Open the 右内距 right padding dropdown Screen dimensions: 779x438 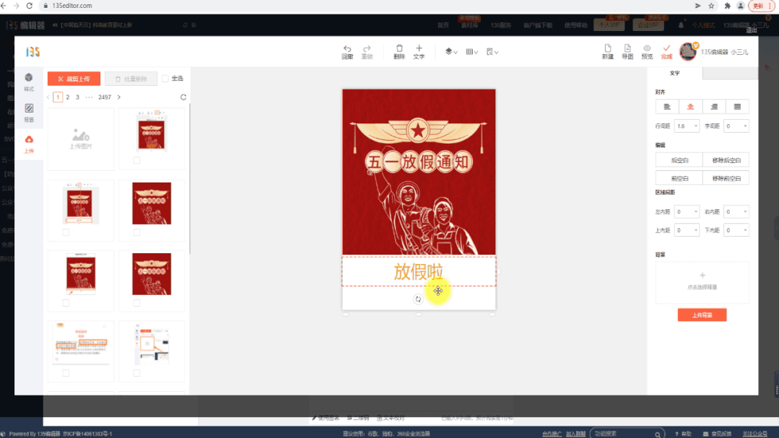click(x=736, y=212)
